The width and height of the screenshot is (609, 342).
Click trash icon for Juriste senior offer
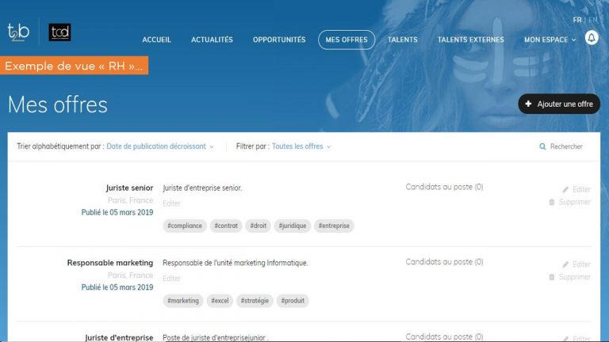point(552,202)
